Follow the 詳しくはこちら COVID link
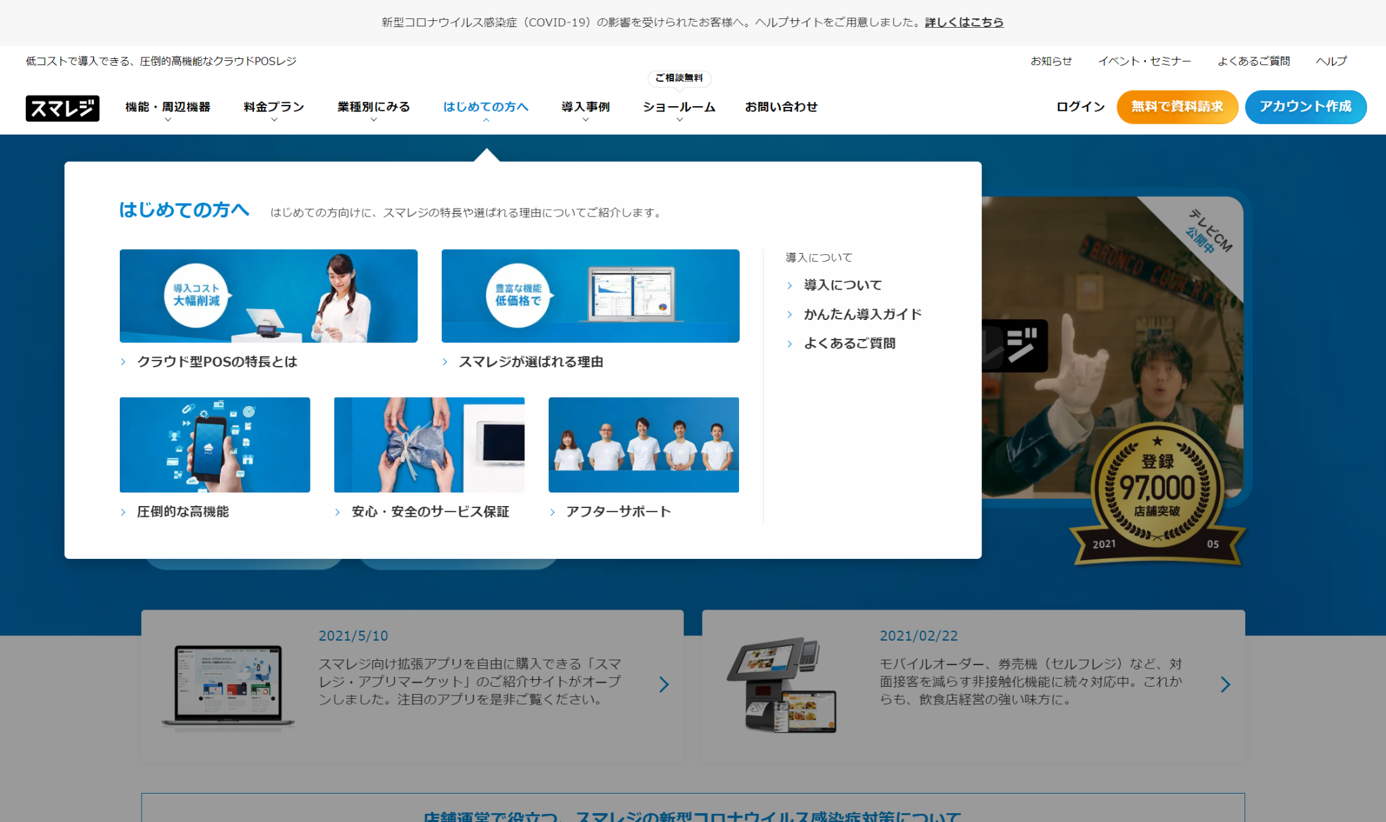Image resolution: width=1386 pixels, height=822 pixels. click(964, 22)
